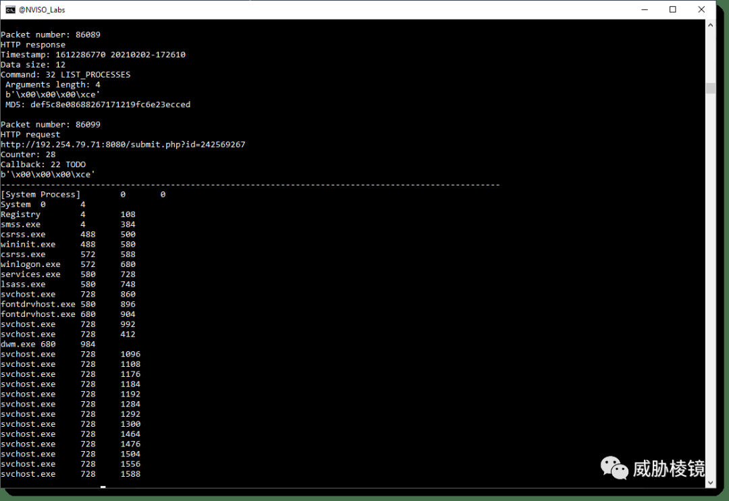Click svchost.exe row with PID 1588

(71, 474)
